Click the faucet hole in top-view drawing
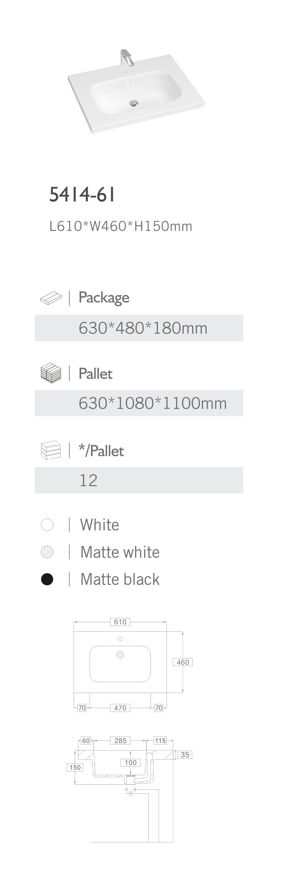This screenshot has height=874, width=284. click(x=120, y=639)
